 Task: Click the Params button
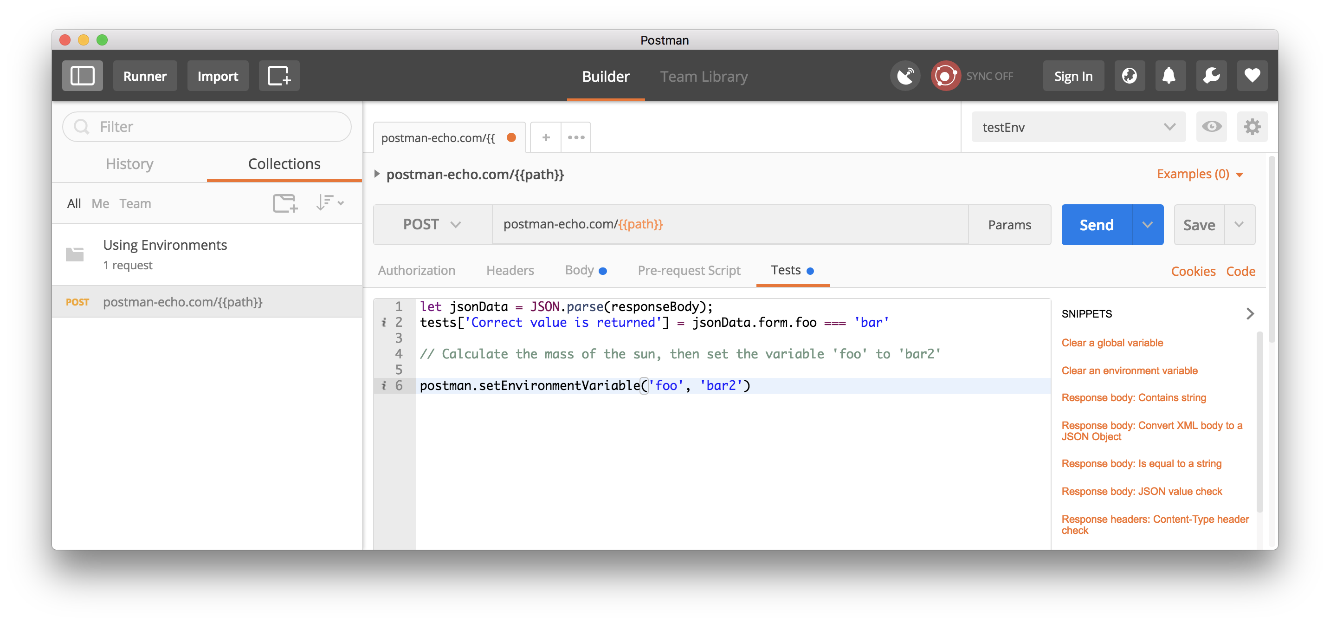[x=1009, y=225]
